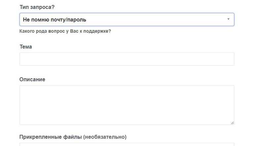Click the "Описание" field label
274x146 pixels.
[32, 79]
